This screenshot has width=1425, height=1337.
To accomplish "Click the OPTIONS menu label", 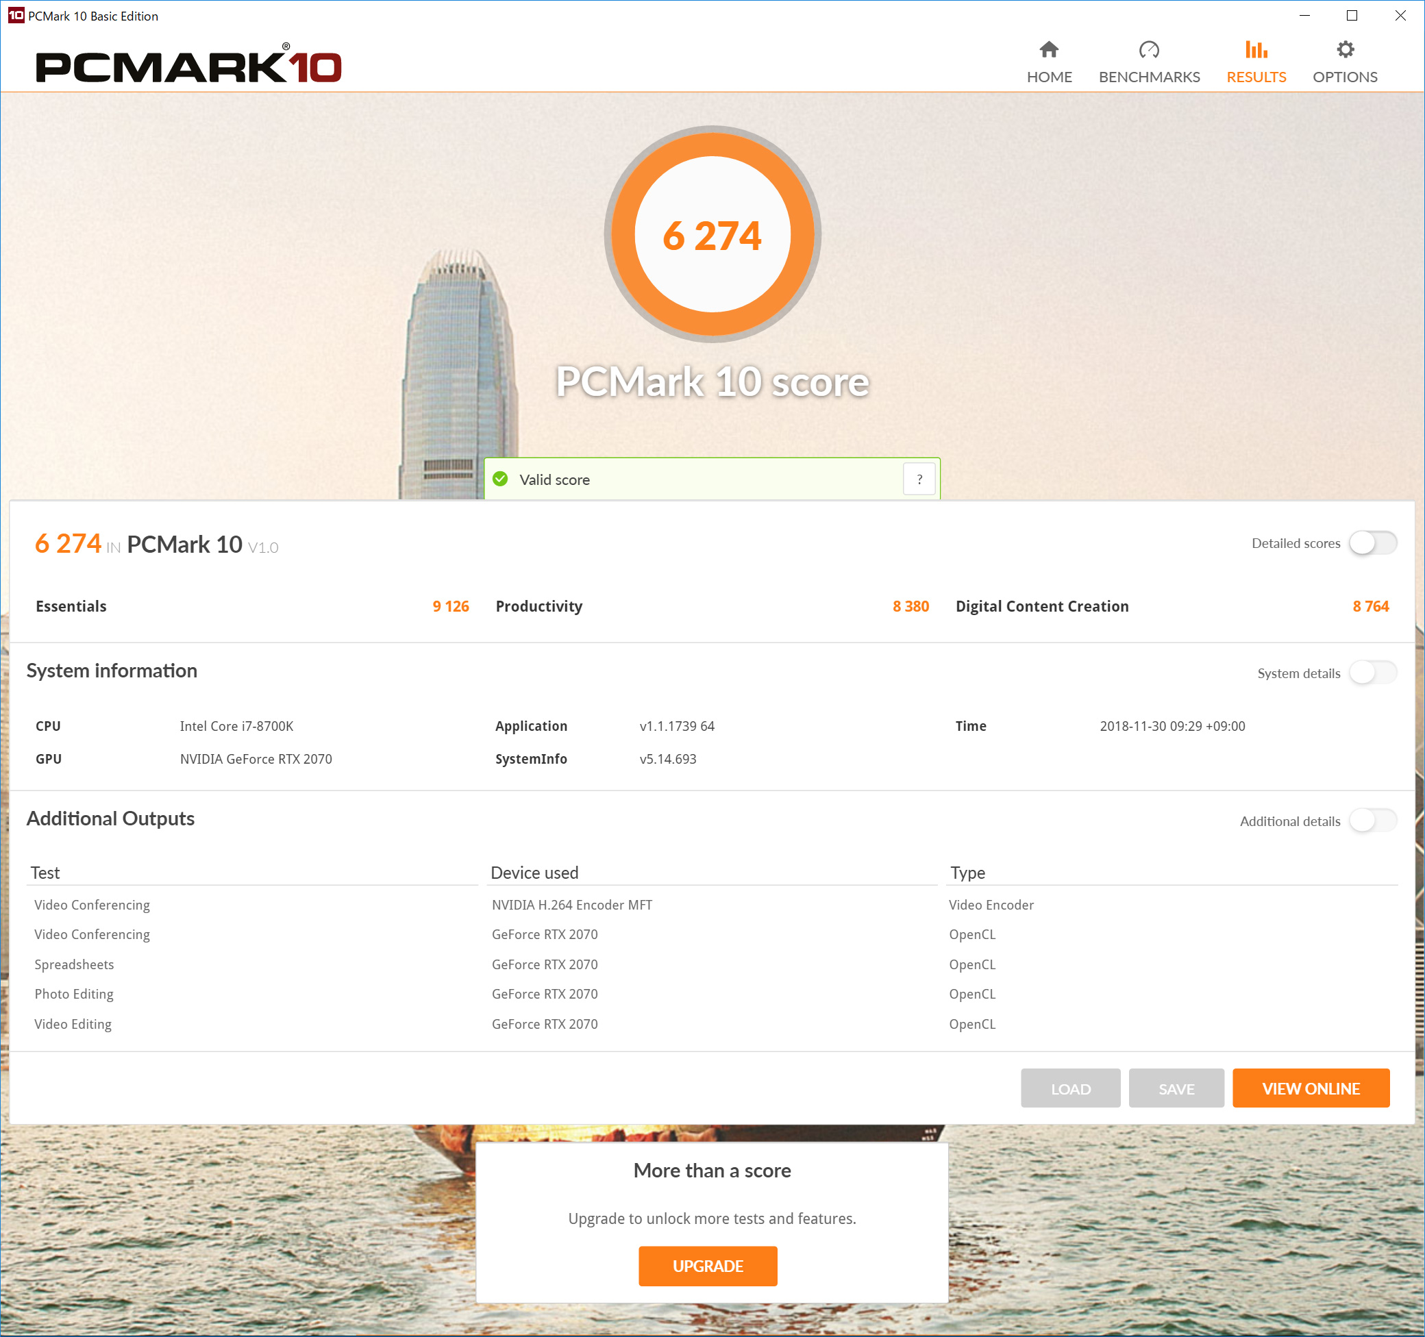I will click(x=1345, y=77).
